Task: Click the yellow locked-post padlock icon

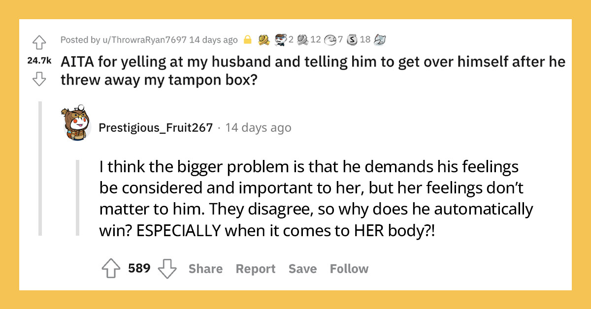Action: (247, 39)
